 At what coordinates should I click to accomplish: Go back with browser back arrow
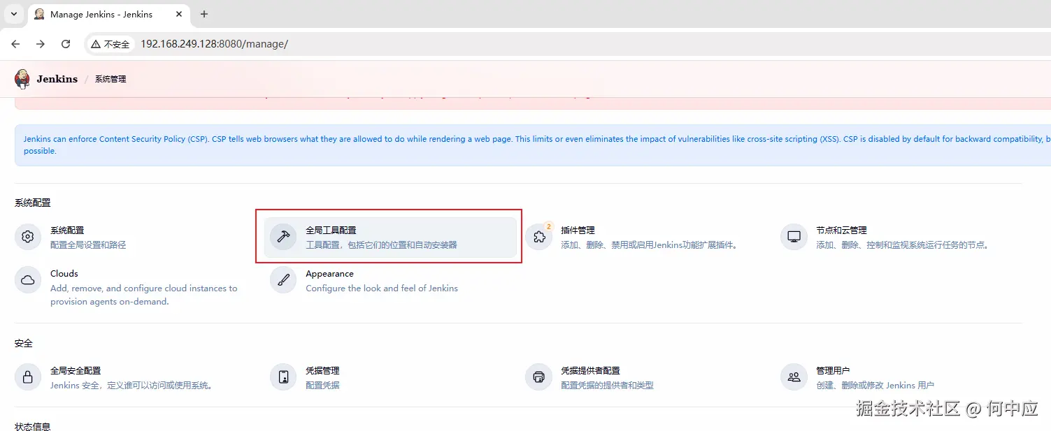pos(15,44)
